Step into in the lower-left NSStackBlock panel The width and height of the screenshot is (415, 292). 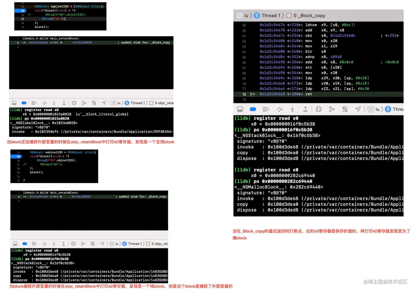pyautogui.click(x=54, y=244)
